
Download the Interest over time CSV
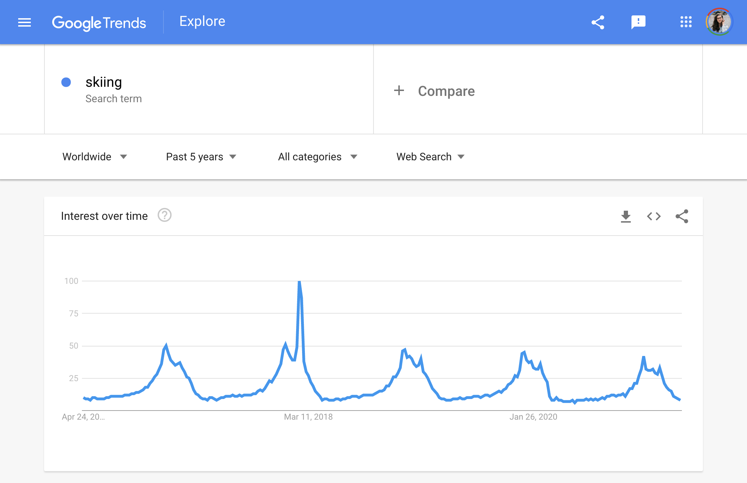[x=626, y=216]
